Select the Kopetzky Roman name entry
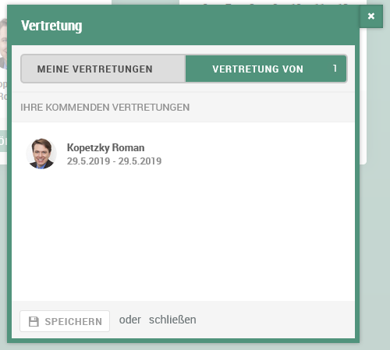The width and height of the screenshot is (390, 350). point(105,147)
